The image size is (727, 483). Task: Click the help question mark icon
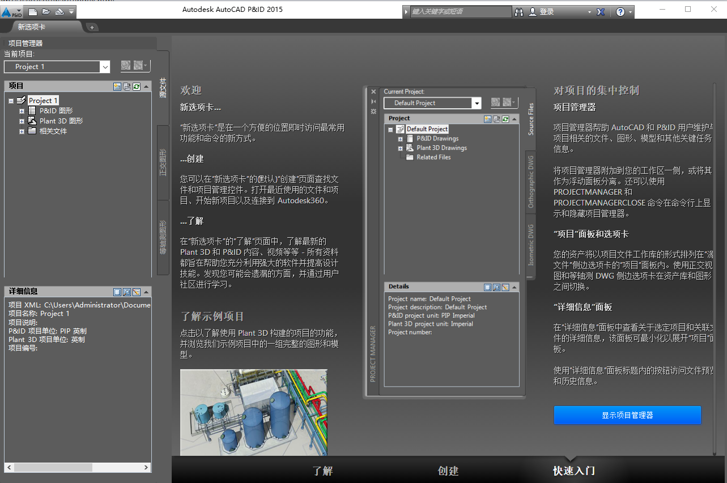[x=621, y=11]
